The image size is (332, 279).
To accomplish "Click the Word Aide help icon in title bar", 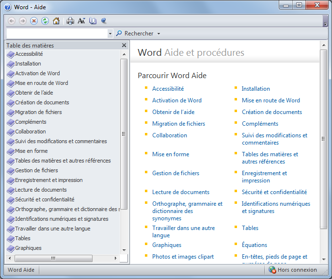I will (8, 7).
